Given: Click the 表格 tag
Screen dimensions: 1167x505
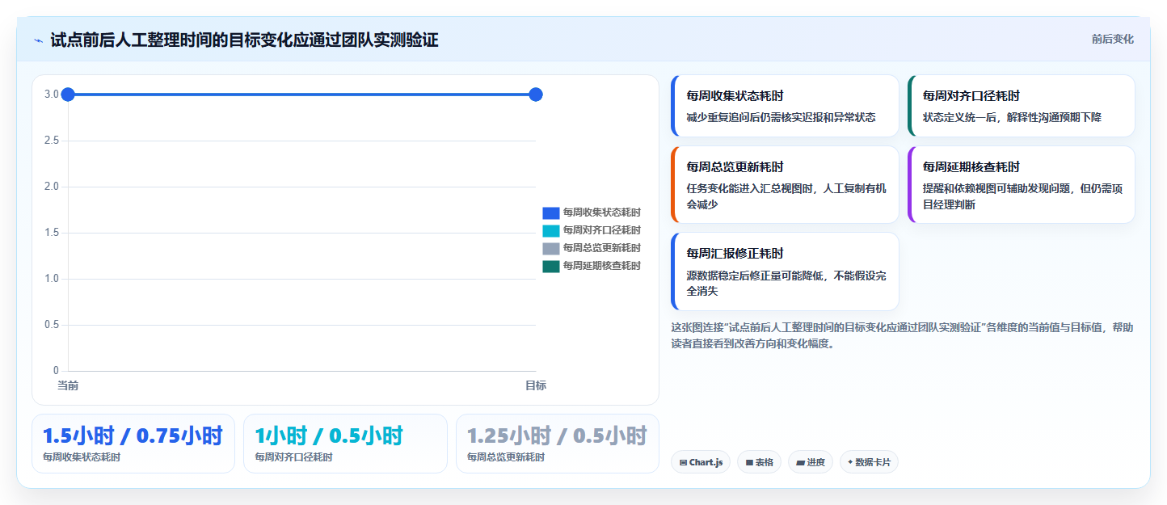Looking at the screenshot, I should [759, 462].
